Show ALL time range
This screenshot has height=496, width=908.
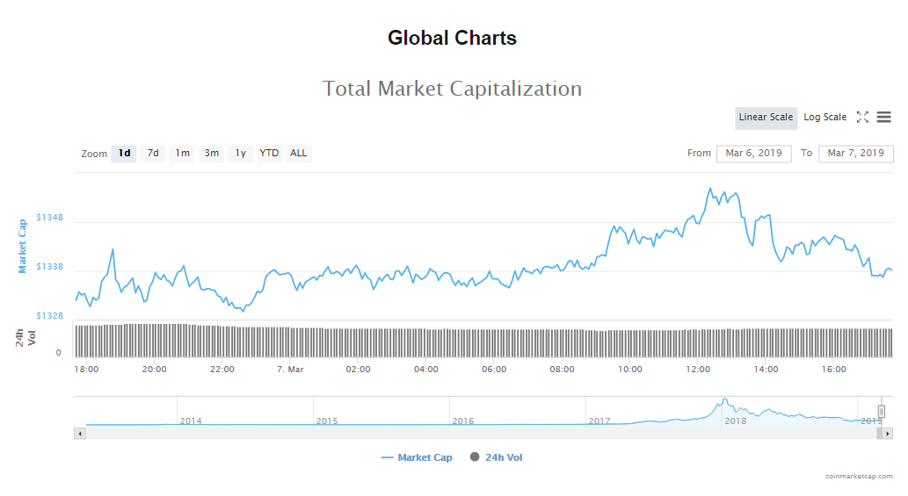click(299, 154)
